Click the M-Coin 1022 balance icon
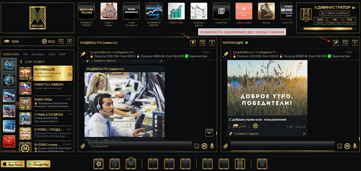 point(44,41)
